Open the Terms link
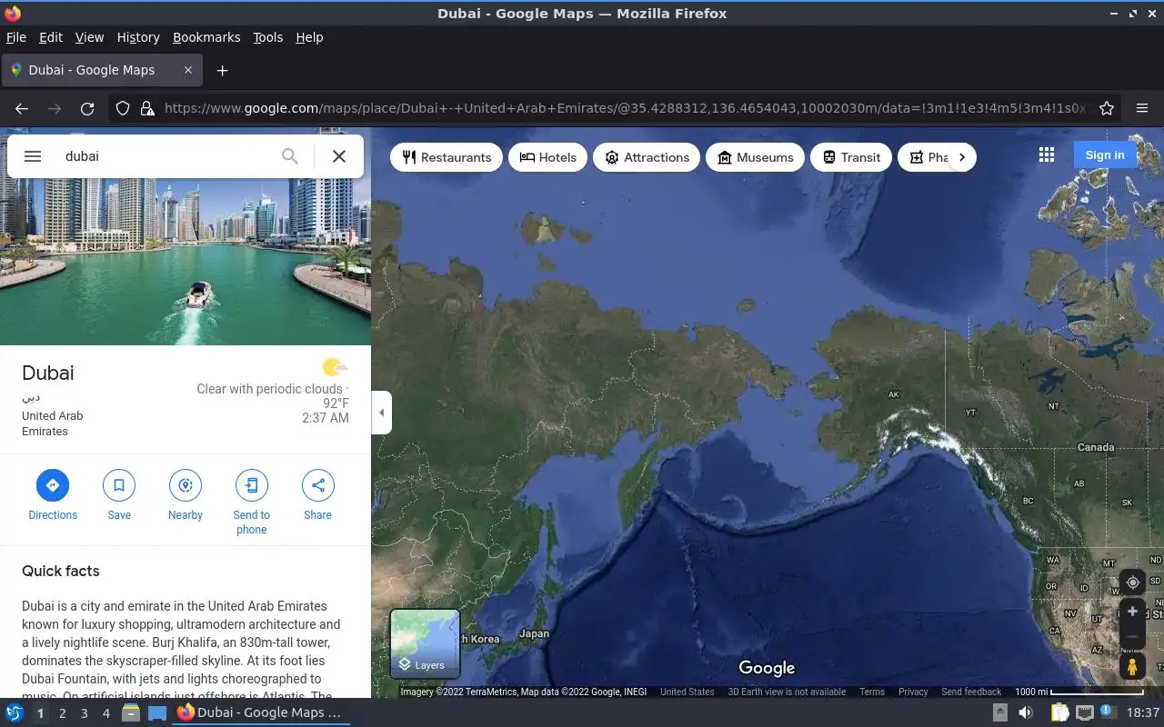The image size is (1164, 727). [x=872, y=692]
